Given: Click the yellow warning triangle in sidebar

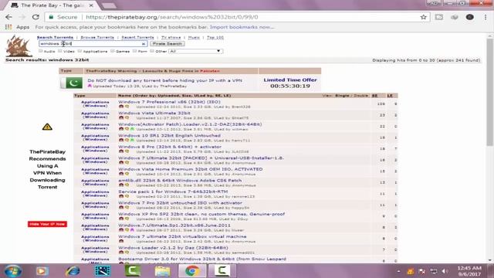Looking at the screenshot, I should point(47,127).
